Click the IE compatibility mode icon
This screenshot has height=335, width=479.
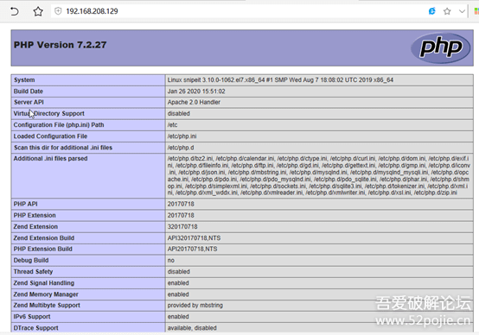point(432,11)
